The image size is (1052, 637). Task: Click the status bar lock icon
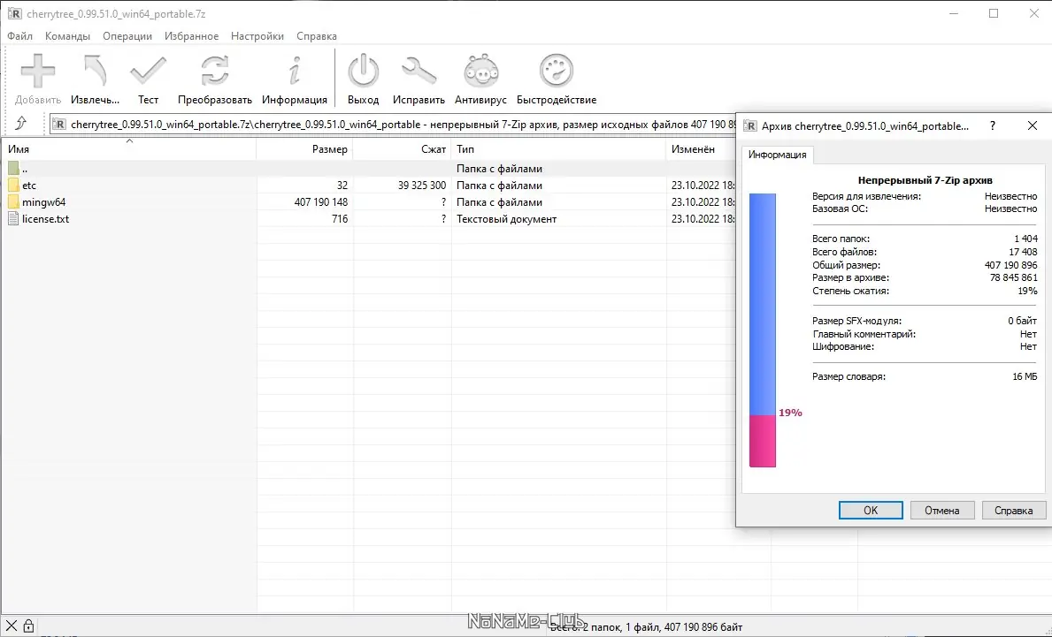pyautogui.click(x=28, y=626)
